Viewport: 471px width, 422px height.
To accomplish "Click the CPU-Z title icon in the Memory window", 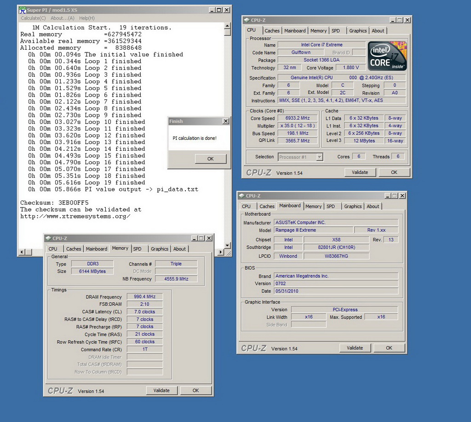I will coord(48,238).
